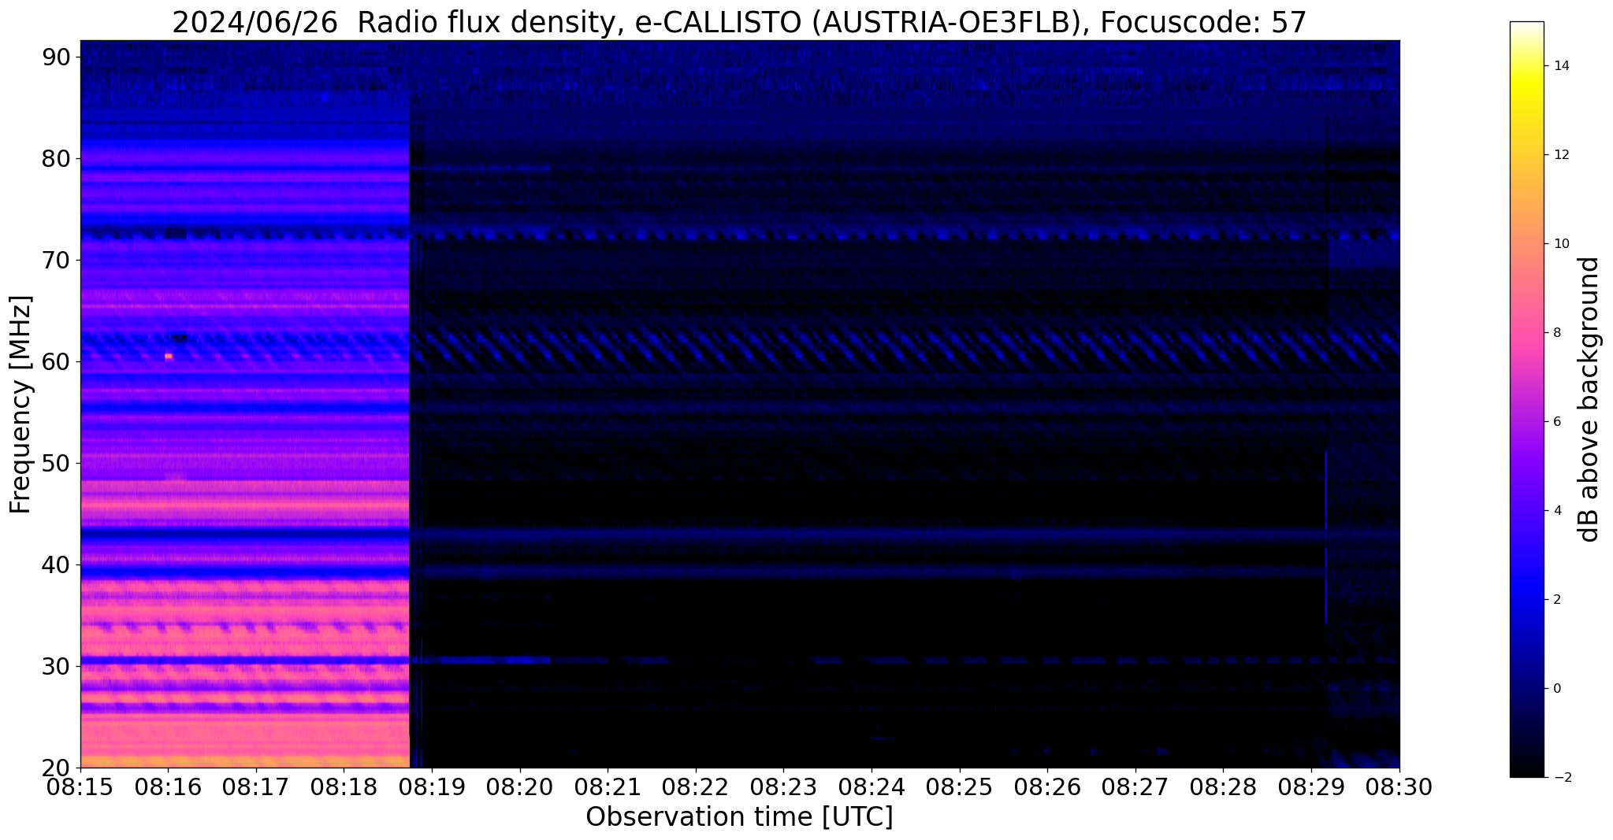The image size is (1613, 840).
Task: Click the 'Observation time [UTC]' axis label
Action: click(739, 817)
